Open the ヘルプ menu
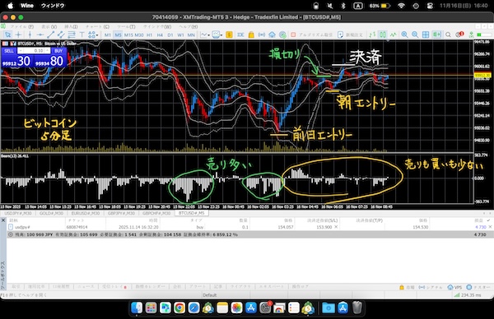The height and width of the screenshot is (319, 494). pos(188,26)
